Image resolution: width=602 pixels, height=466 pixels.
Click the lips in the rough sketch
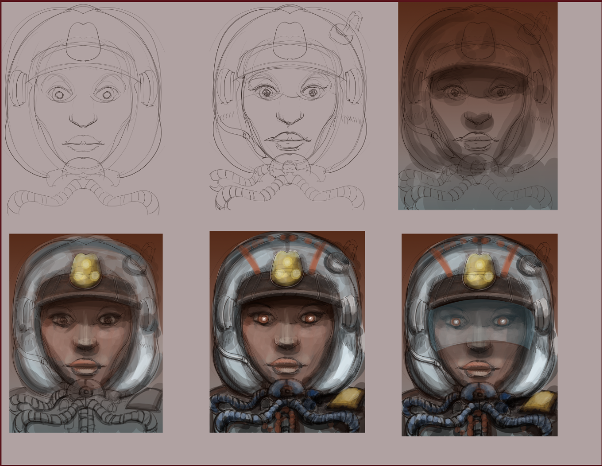pos(83,144)
